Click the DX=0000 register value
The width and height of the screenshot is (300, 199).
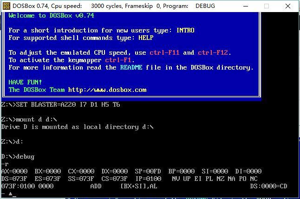point(115,171)
